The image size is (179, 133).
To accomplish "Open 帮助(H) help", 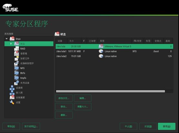I will (x=11, y=126).
